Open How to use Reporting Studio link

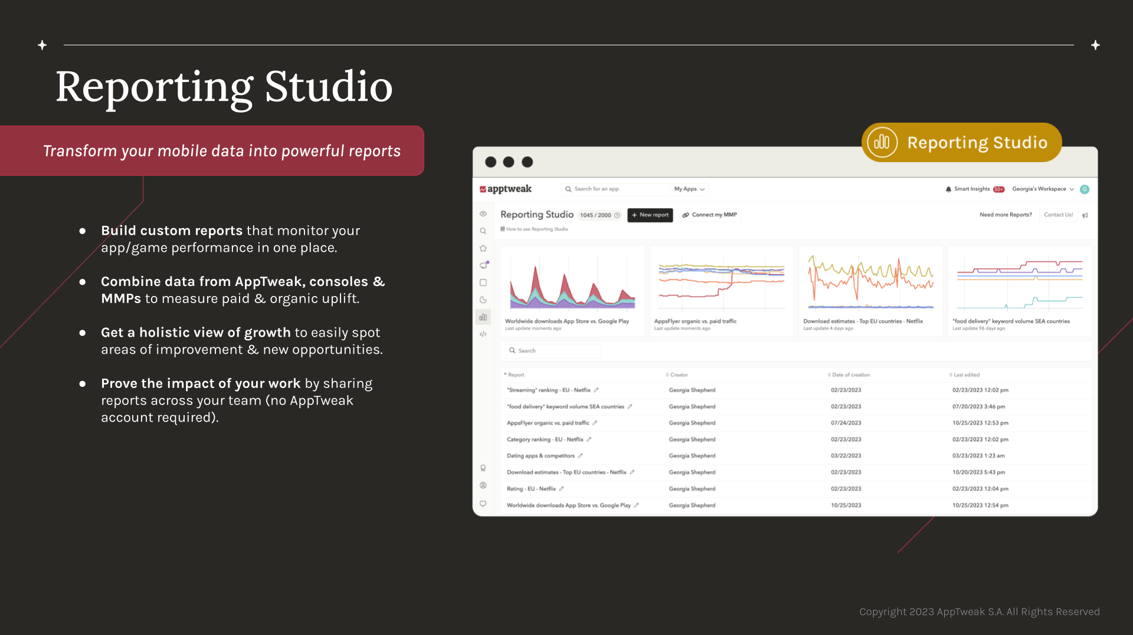(534, 229)
